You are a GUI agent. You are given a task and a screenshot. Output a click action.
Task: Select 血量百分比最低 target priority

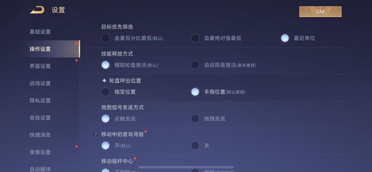point(105,38)
